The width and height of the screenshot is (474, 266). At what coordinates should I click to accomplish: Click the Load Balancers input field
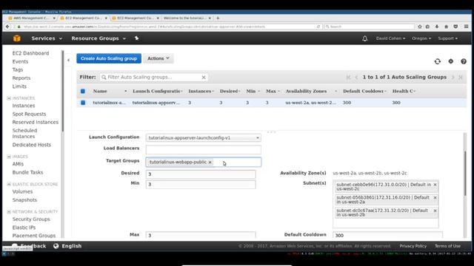click(204, 149)
